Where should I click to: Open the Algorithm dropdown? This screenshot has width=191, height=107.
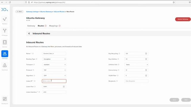[54, 75]
